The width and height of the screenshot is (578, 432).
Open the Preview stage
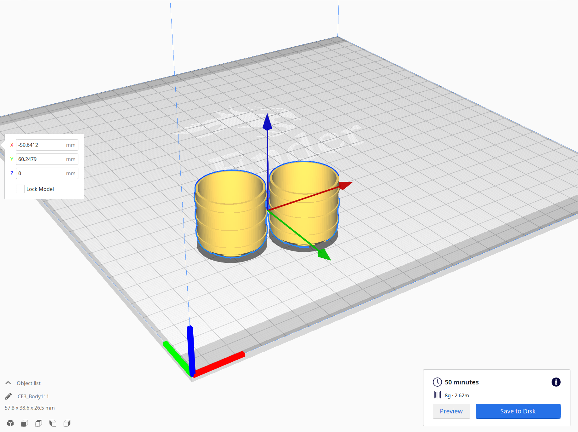pos(451,411)
